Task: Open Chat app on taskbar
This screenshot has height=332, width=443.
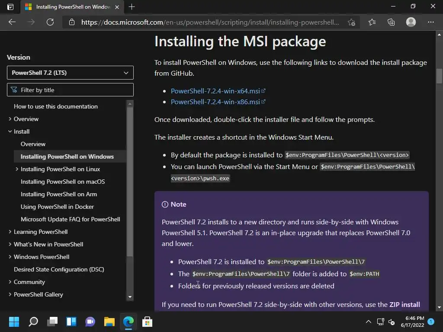Action: (90, 322)
